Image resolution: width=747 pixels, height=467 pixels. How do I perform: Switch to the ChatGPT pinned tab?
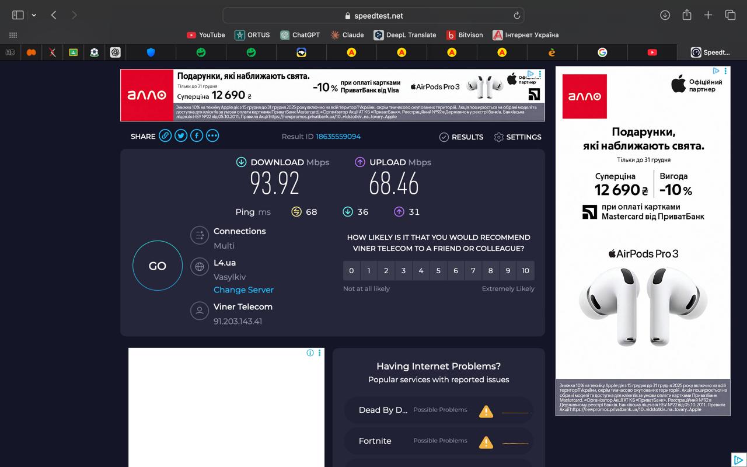115,53
